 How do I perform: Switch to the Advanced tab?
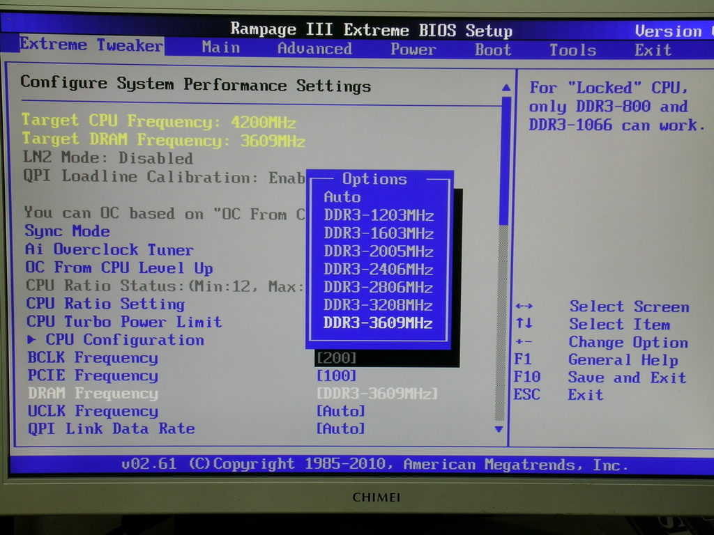pos(314,48)
